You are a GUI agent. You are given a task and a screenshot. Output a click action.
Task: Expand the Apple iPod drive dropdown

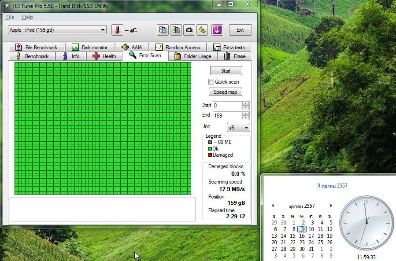pos(103,30)
